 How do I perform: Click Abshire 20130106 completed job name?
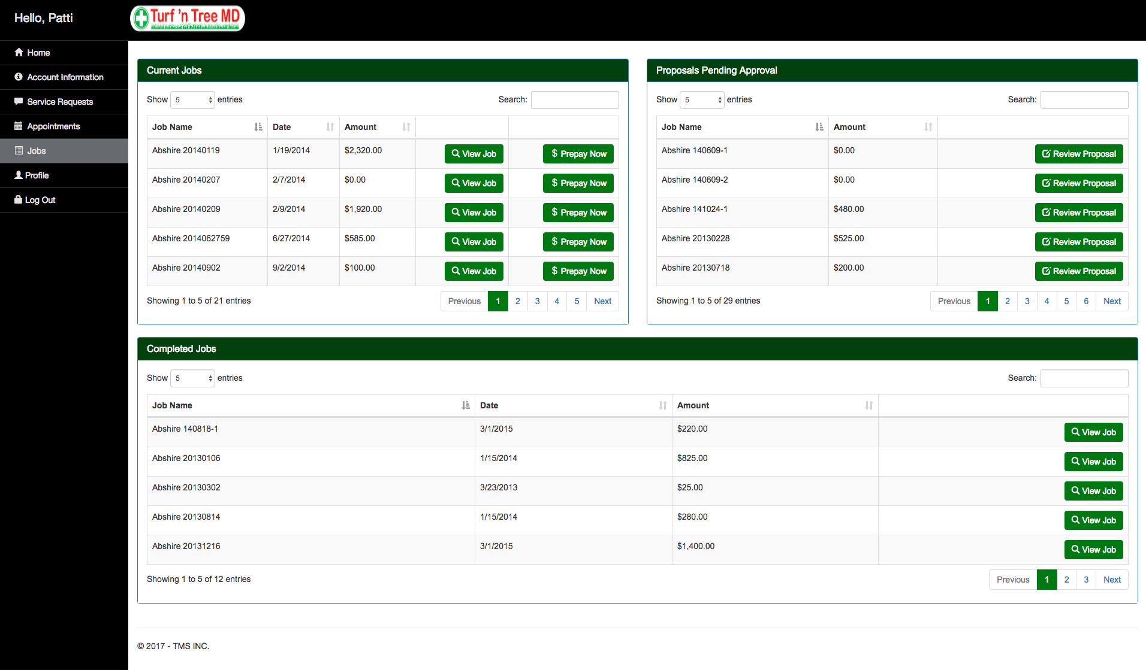[186, 458]
